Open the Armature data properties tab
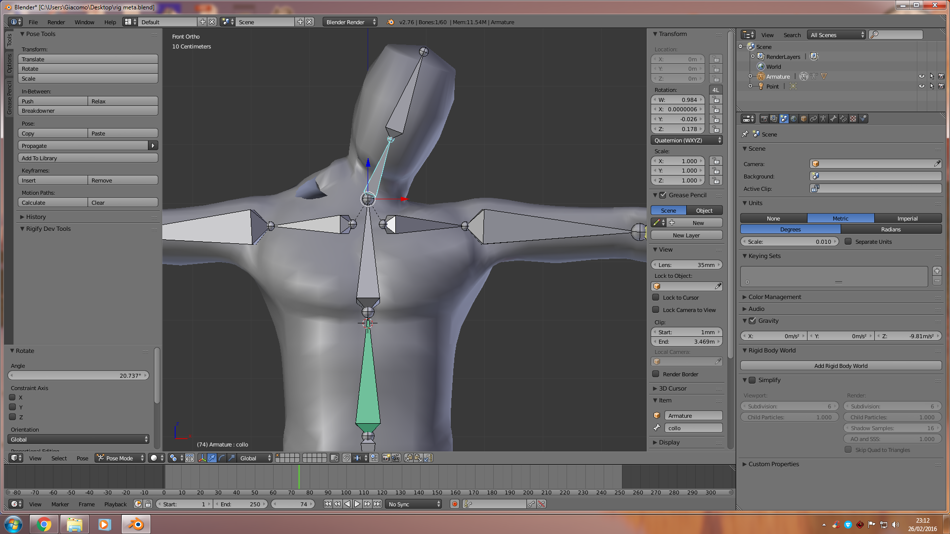This screenshot has height=534, width=950. tap(823, 119)
